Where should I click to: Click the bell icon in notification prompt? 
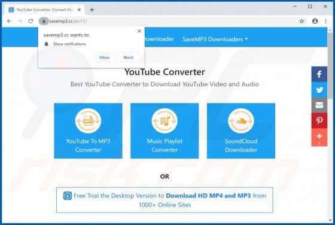click(x=47, y=44)
